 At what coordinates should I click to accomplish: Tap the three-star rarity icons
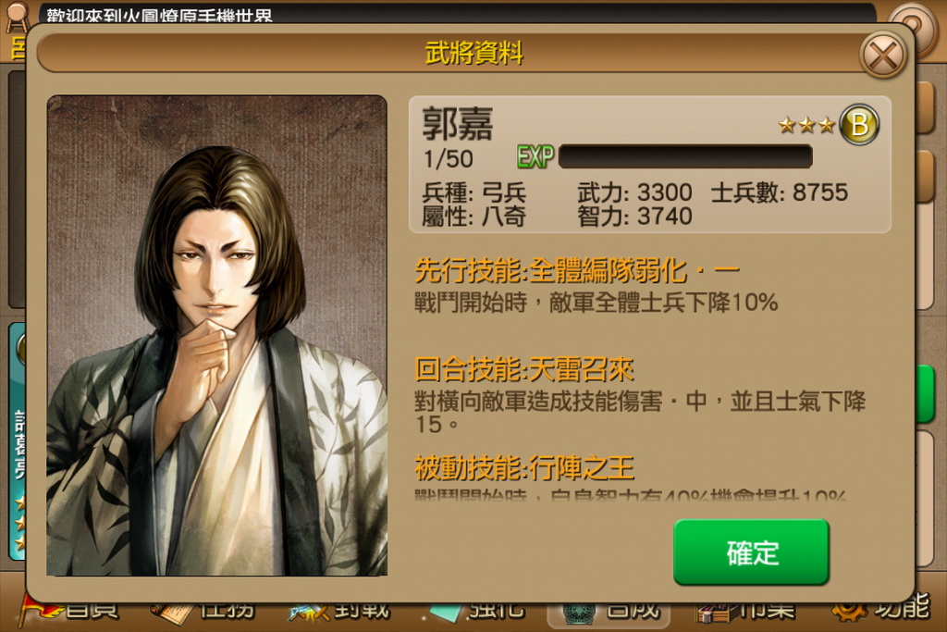pyautogui.click(x=806, y=126)
